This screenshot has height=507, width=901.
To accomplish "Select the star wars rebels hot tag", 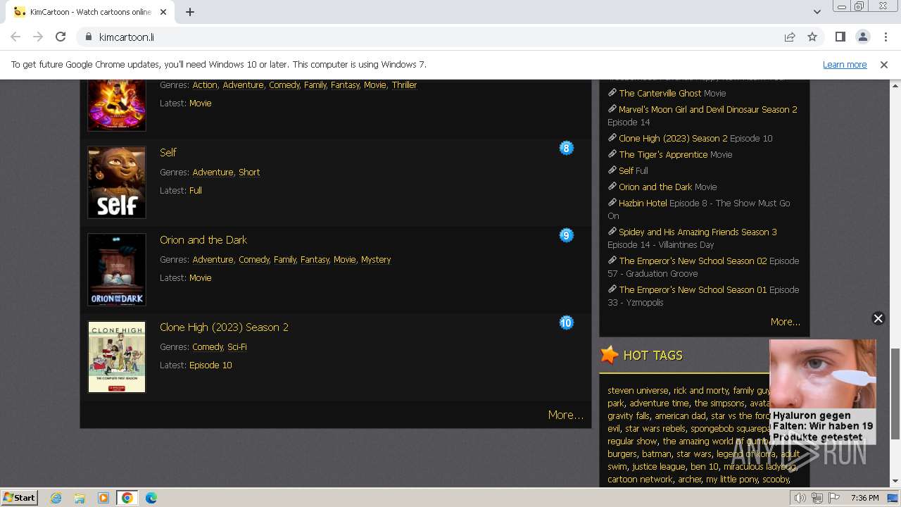I will pyautogui.click(x=655, y=428).
